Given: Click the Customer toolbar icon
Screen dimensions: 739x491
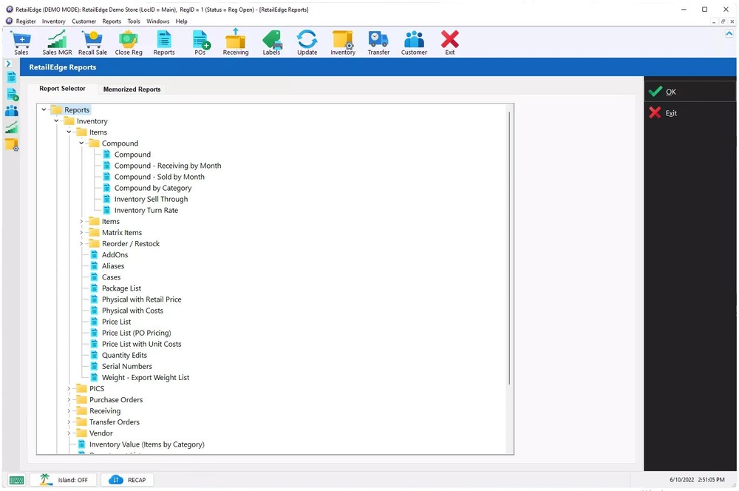Looking at the screenshot, I should click(414, 42).
